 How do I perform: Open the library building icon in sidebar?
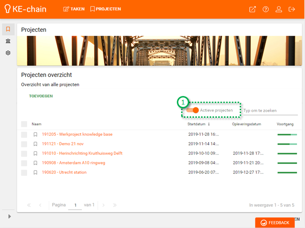tap(8, 41)
